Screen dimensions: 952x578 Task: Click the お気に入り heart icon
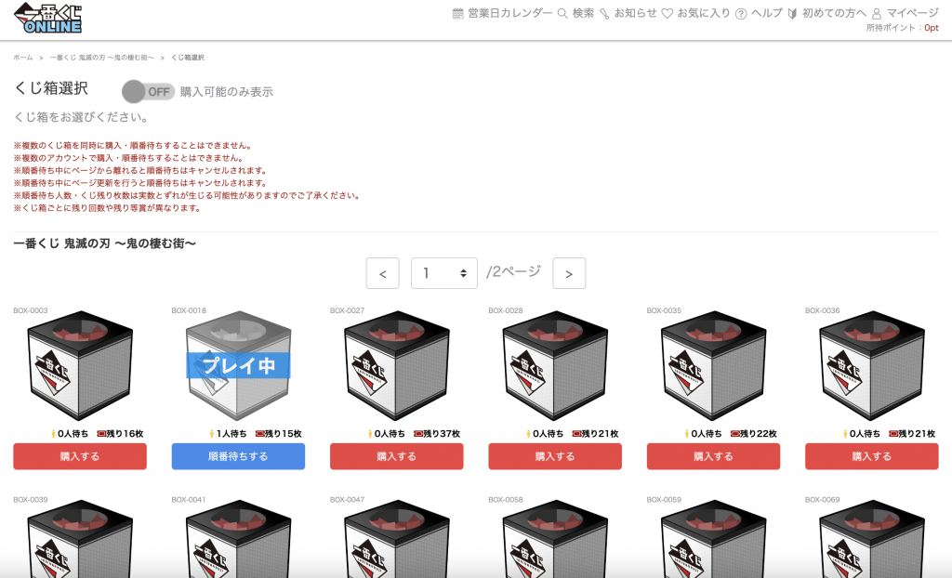pyautogui.click(x=668, y=13)
